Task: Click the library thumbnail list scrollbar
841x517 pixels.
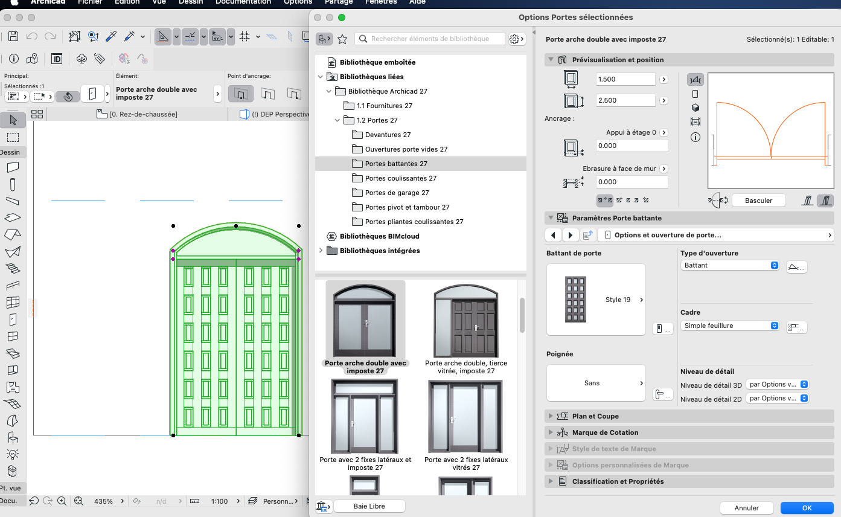Action: pyautogui.click(x=522, y=315)
